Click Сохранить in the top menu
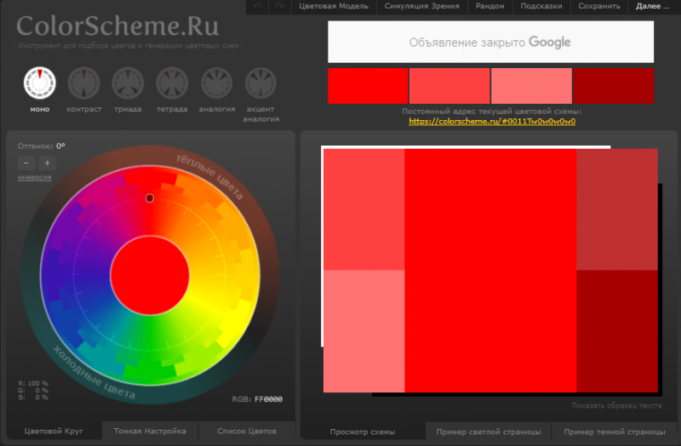 click(x=599, y=6)
